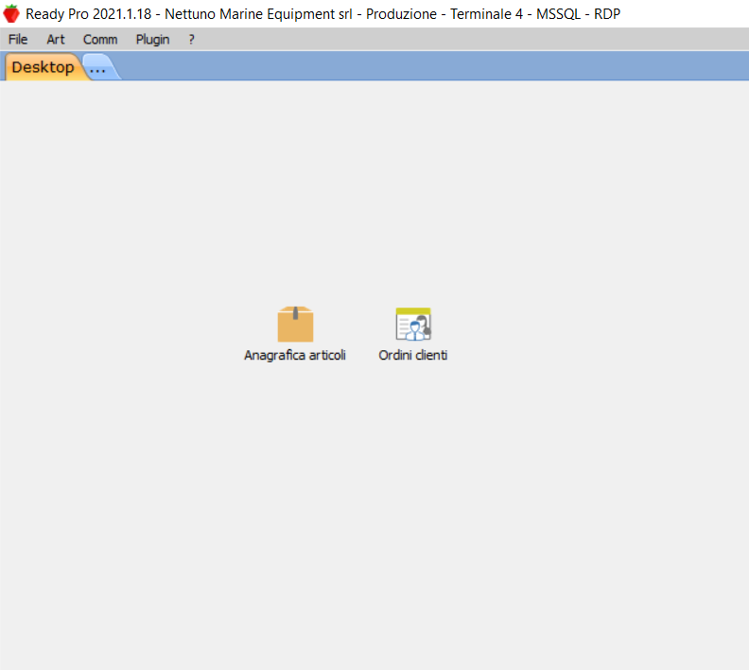Select the Desktop tab

[x=43, y=67]
